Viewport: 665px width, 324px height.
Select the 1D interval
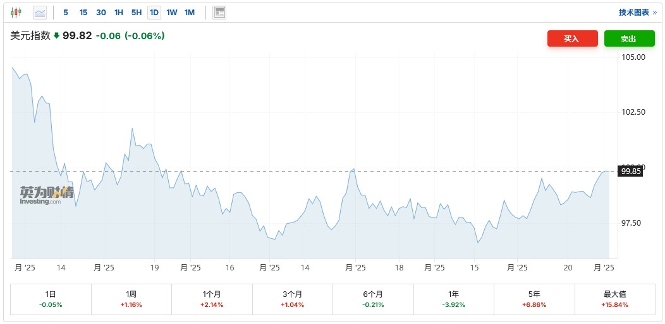pos(154,13)
